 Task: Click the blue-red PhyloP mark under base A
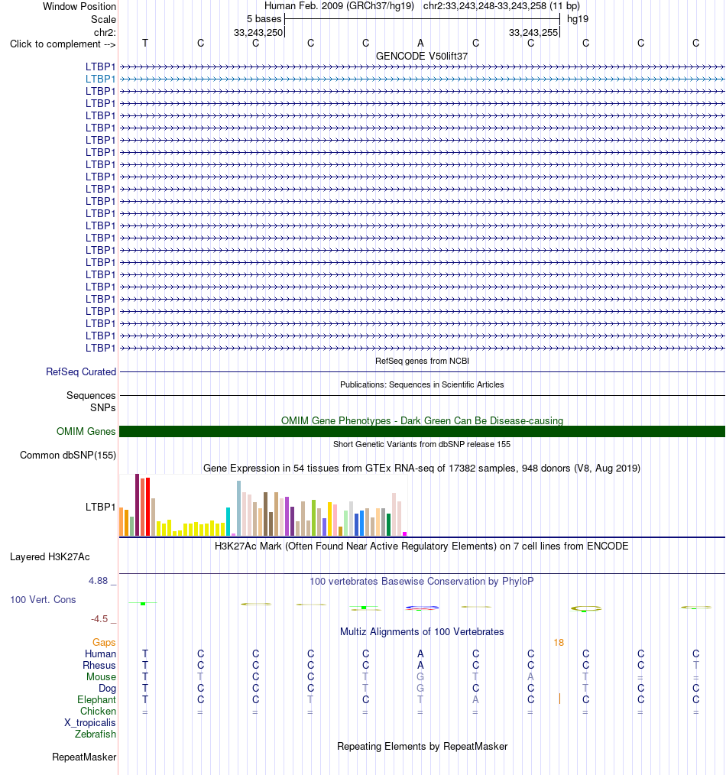tap(422, 608)
